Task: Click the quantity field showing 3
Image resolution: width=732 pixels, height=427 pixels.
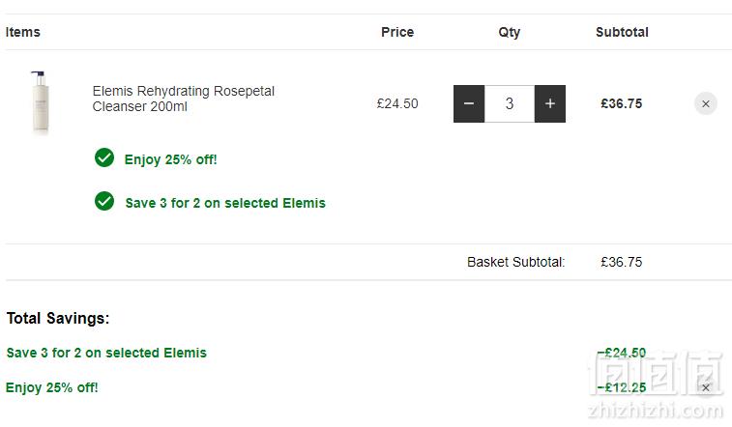Action: pos(510,103)
